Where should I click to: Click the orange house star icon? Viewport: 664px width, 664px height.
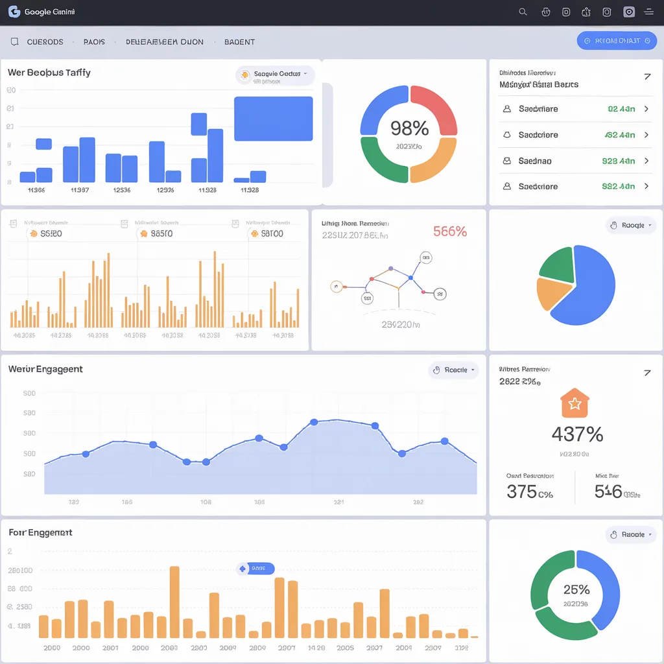tap(574, 404)
